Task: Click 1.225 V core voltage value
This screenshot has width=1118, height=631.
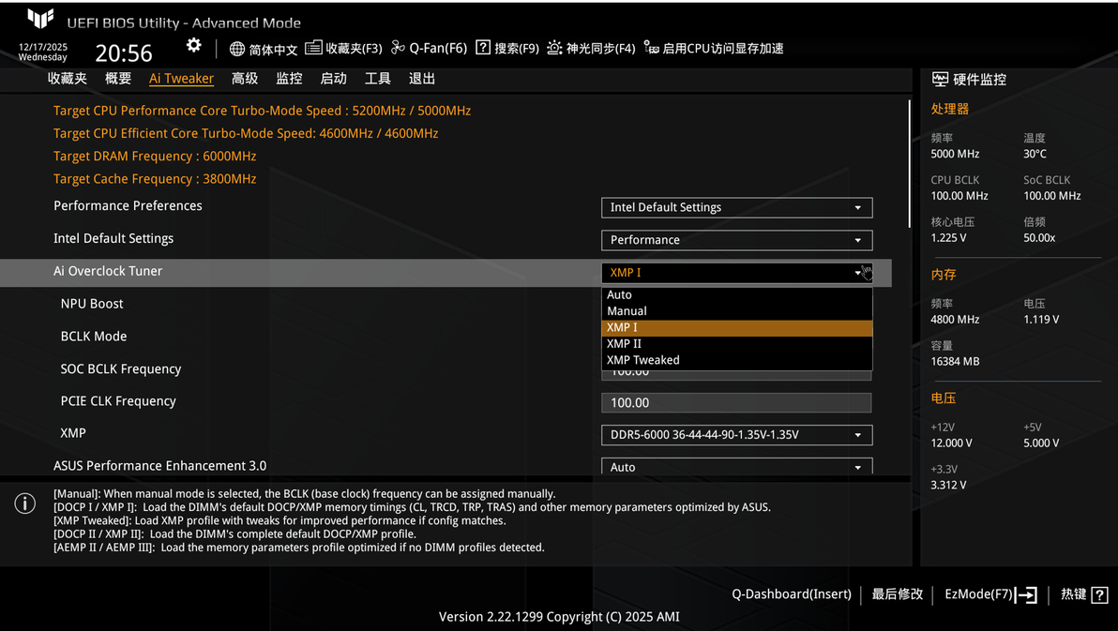Action: coord(948,238)
